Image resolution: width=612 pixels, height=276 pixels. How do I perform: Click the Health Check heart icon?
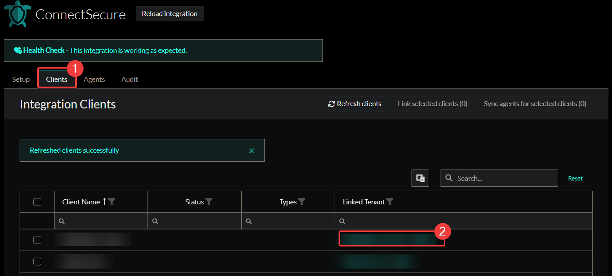[x=18, y=51]
